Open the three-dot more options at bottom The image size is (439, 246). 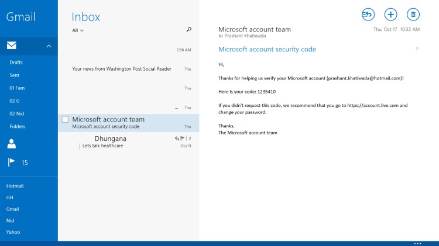[x=417, y=244]
